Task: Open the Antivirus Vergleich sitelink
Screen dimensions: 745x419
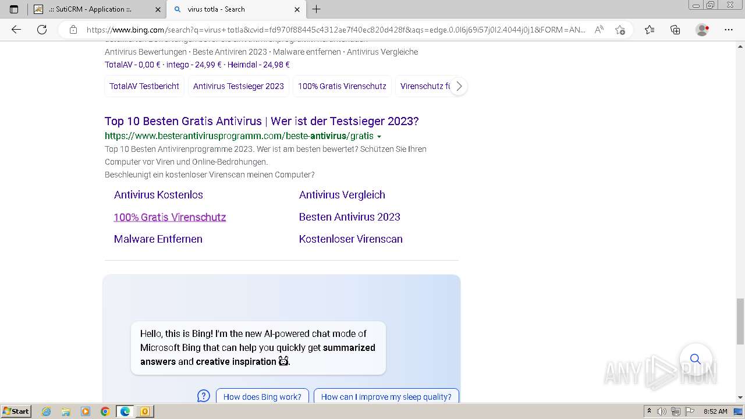Action: 342,195
